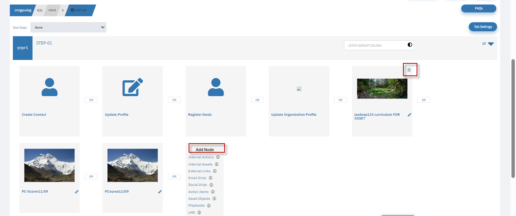Image resolution: width=516 pixels, height=216 pixels.
Task: Click the trash icon above curriculum node
Action: (x=409, y=70)
